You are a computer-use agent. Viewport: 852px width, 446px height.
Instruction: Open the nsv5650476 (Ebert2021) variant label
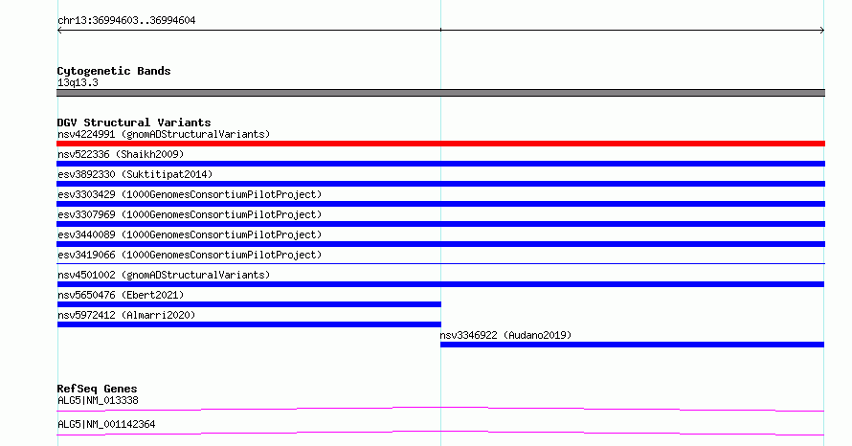(x=121, y=295)
